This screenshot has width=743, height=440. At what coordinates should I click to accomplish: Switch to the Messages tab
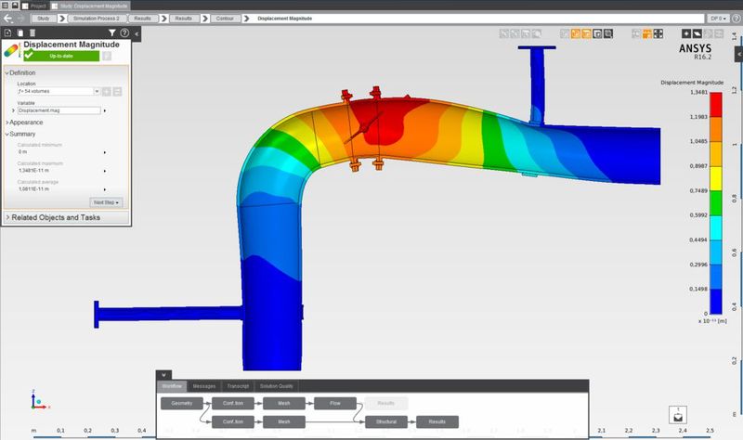point(203,386)
